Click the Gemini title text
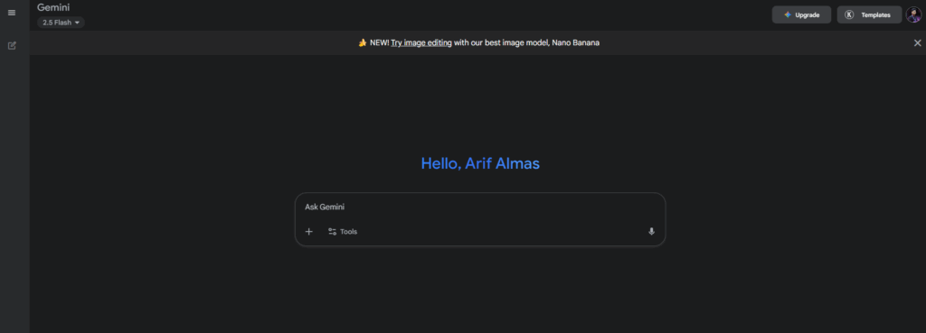This screenshot has width=926, height=333. tap(53, 7)
